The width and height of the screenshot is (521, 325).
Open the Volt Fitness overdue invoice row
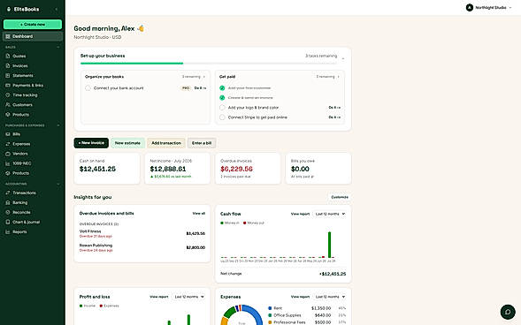pos(142,233)
